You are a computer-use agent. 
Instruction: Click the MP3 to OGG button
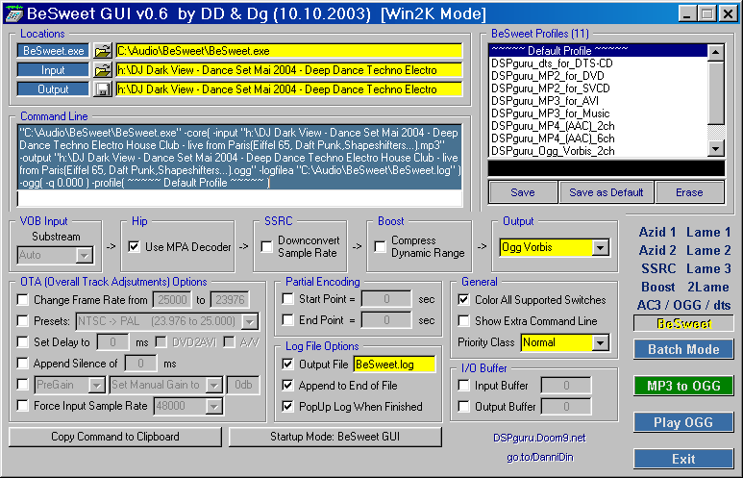click(x=683, y=386)
